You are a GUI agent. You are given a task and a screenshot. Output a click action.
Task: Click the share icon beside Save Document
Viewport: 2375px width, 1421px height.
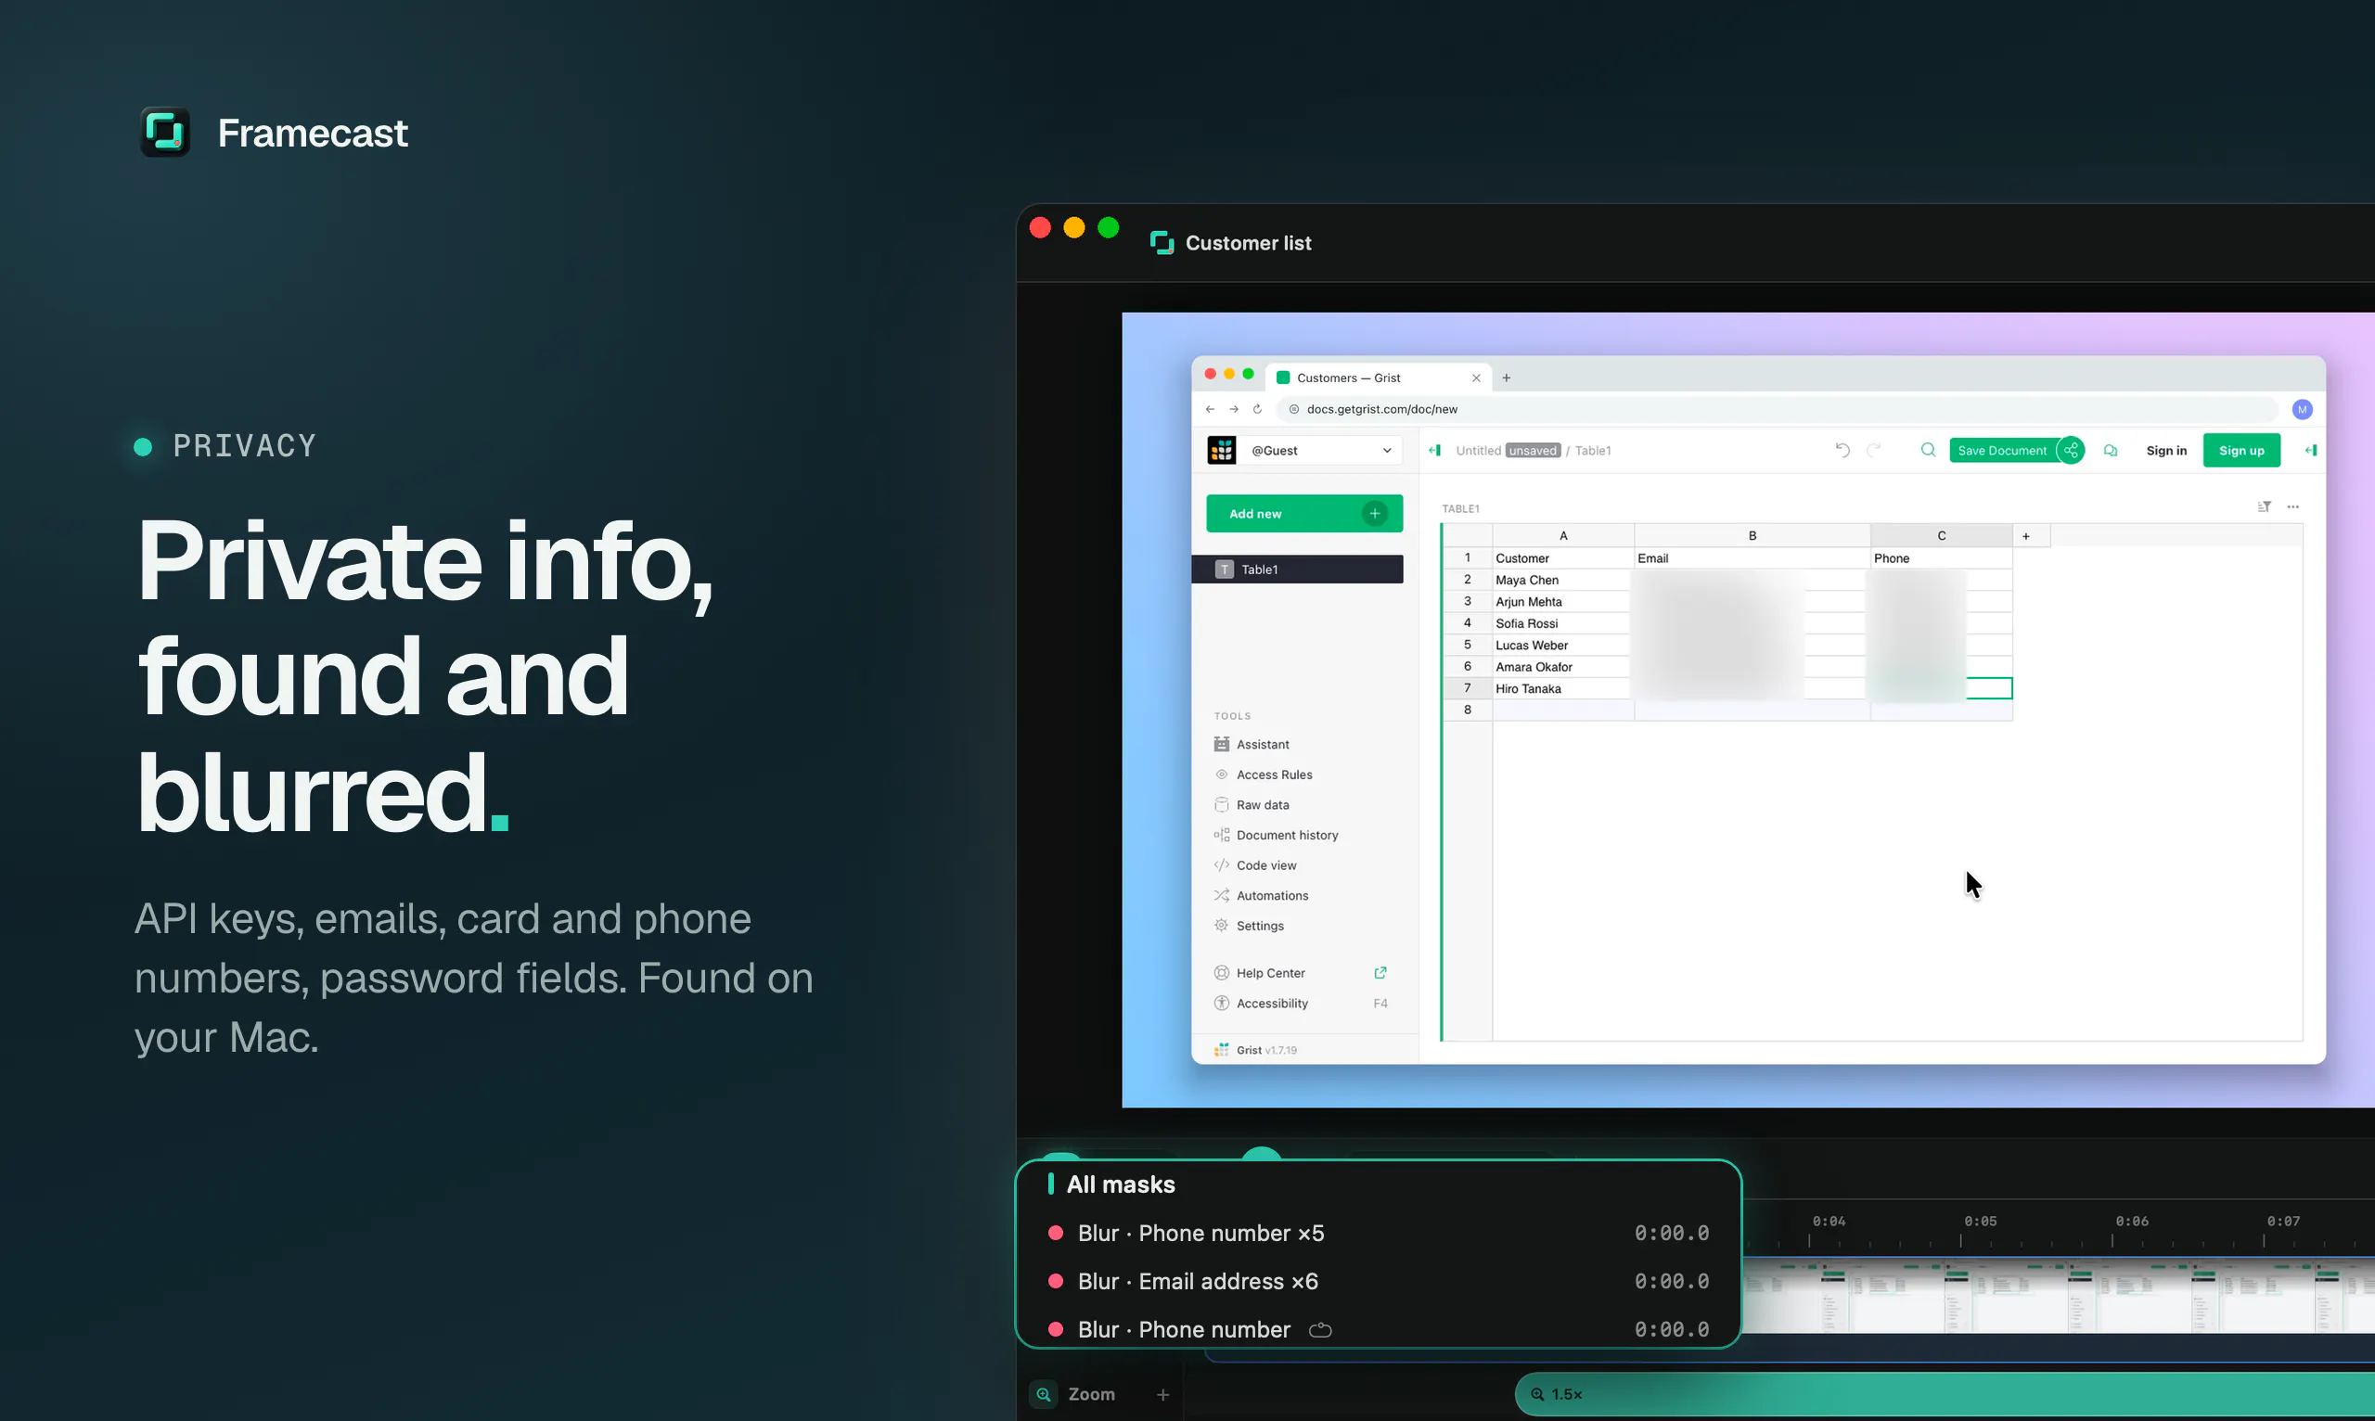coord(2071,450)
